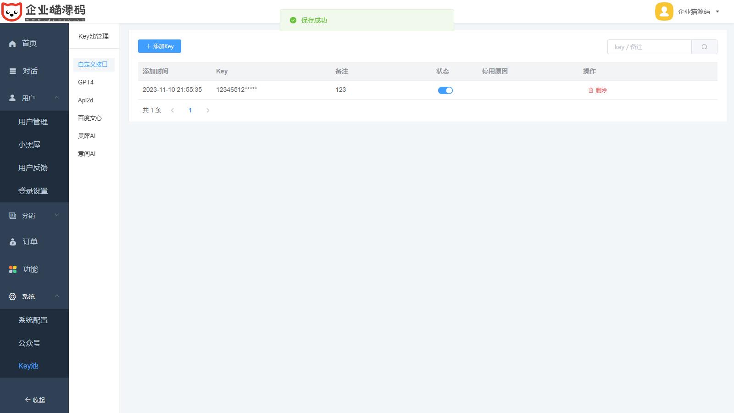
Task: Collapse the 用户 submenu
Action: pyautogui.click(x=57, y=98)
